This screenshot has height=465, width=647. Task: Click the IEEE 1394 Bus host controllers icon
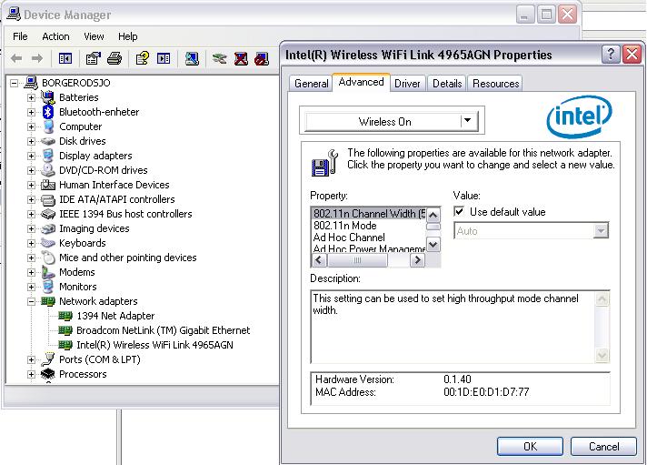(48, 214)
